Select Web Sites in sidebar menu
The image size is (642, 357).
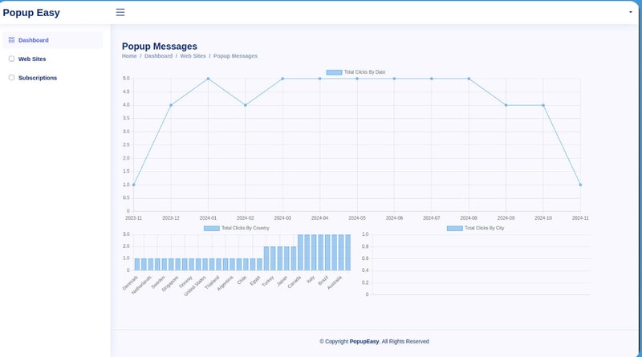[31, 59]
